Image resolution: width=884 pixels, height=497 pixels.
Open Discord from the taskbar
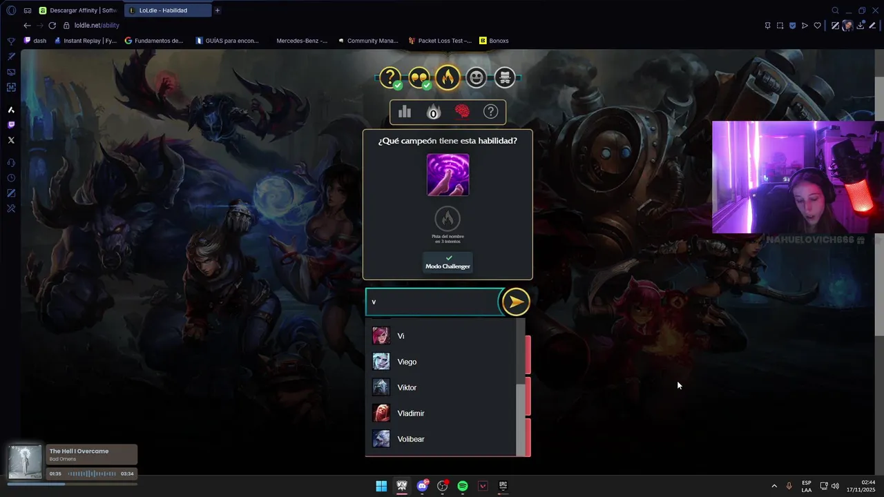pos(422,486)
